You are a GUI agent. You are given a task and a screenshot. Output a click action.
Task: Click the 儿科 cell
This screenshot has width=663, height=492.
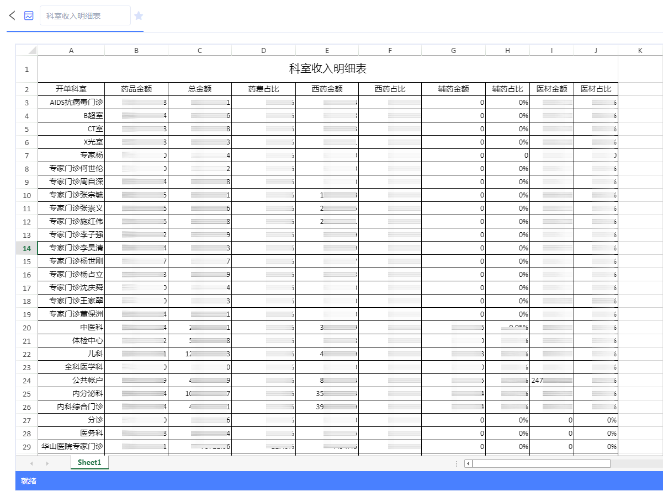point(71,354)
